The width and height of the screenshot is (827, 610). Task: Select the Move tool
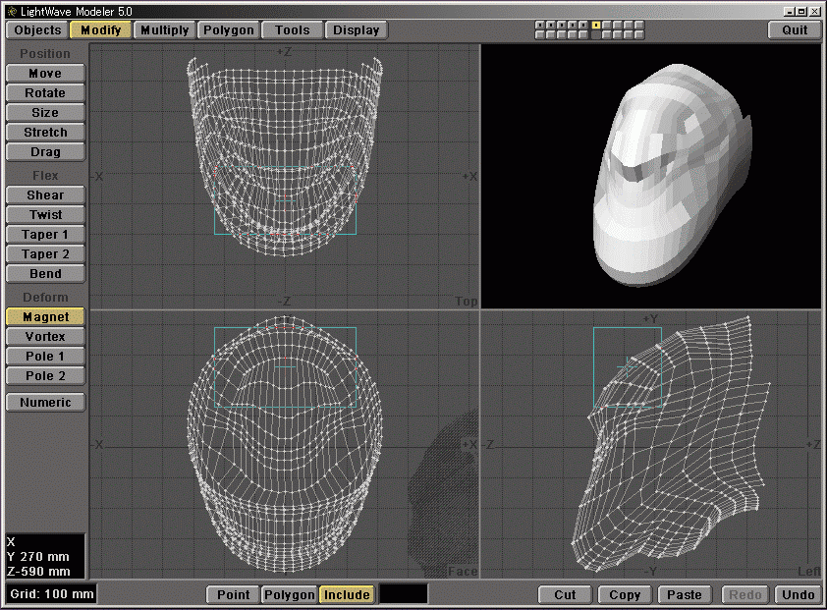click(45, 74)
